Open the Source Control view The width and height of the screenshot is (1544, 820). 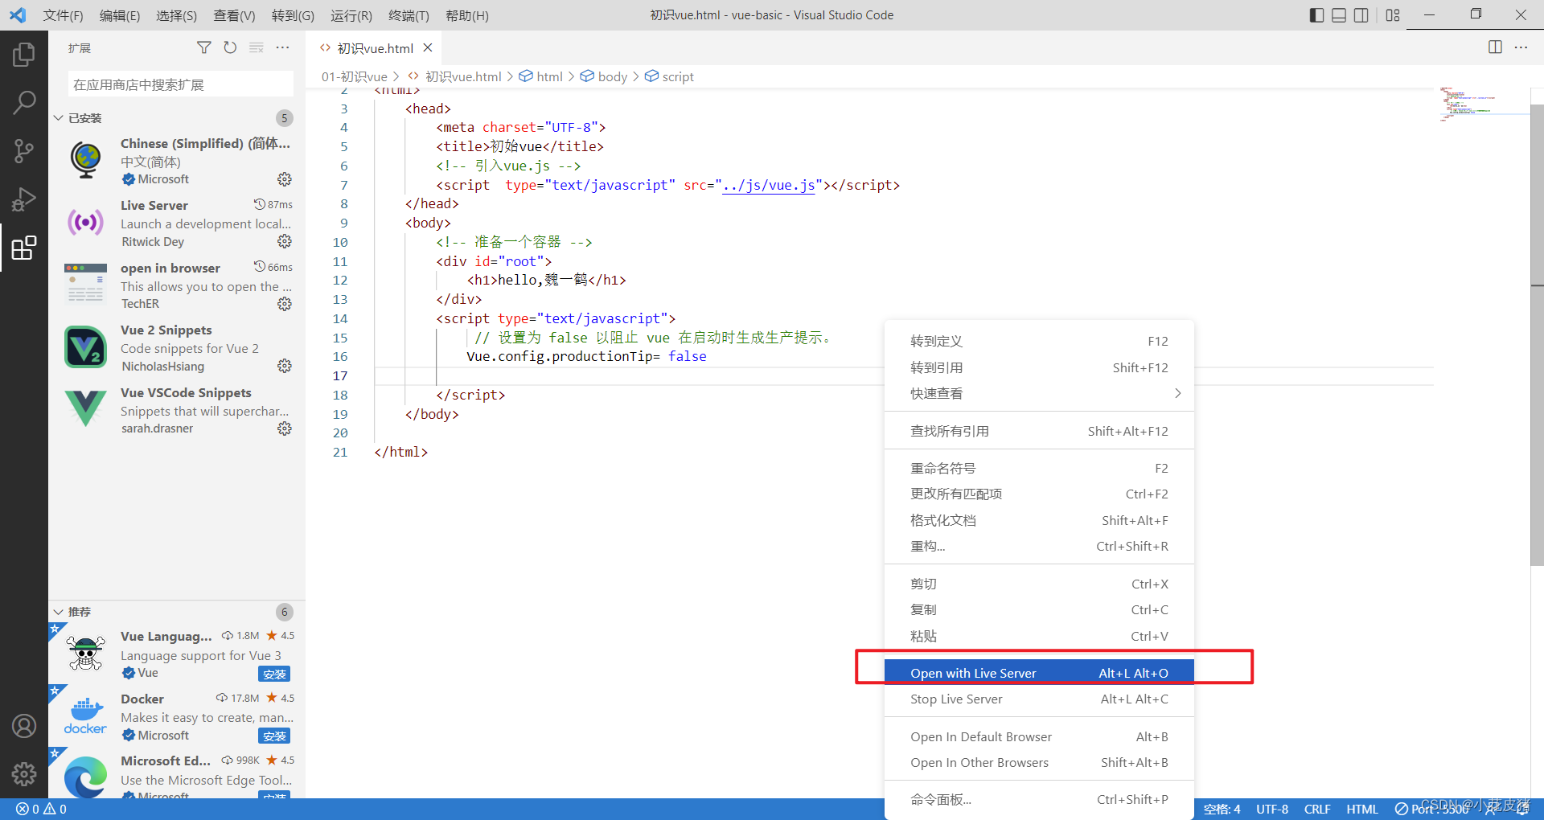point(24,151)
